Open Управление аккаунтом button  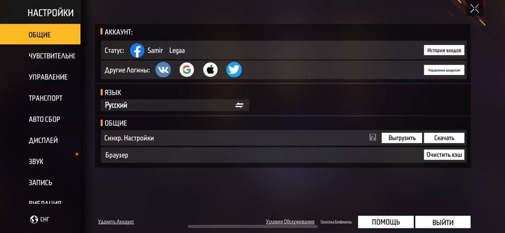[x=444, y=70]
